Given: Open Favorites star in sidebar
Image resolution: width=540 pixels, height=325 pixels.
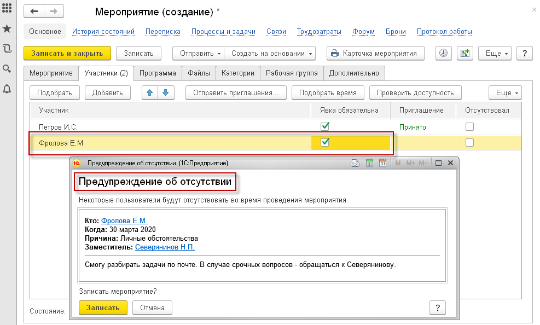Looking at the screenshot, I should click(7, 28).
